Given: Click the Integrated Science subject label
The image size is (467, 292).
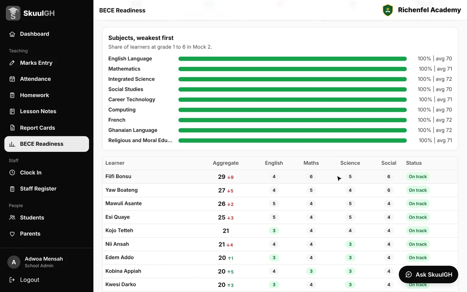Looking at the screenshot, I should coord(131,79).
